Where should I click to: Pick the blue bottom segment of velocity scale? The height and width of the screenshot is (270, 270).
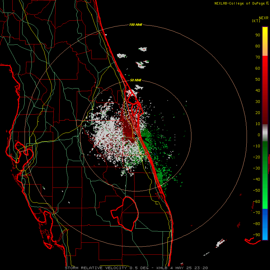pos(265,224)
